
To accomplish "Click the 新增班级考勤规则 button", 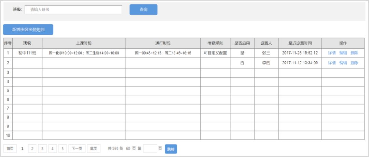I will pyautogui.click(x=28, y=30).
